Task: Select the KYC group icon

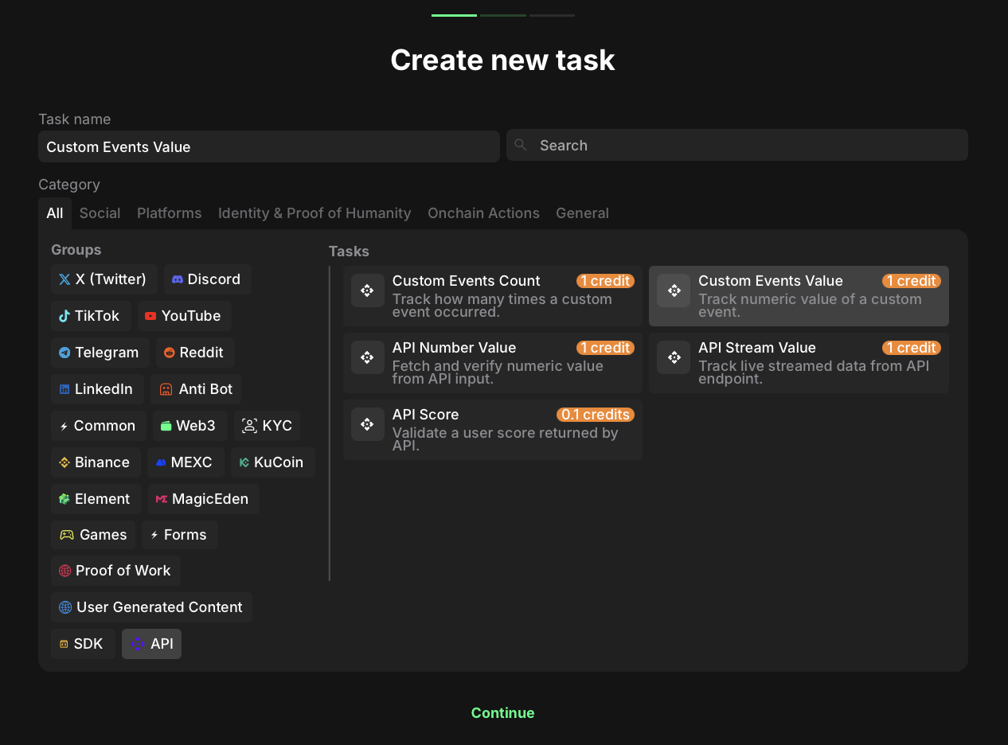Action: click(249, 426)
